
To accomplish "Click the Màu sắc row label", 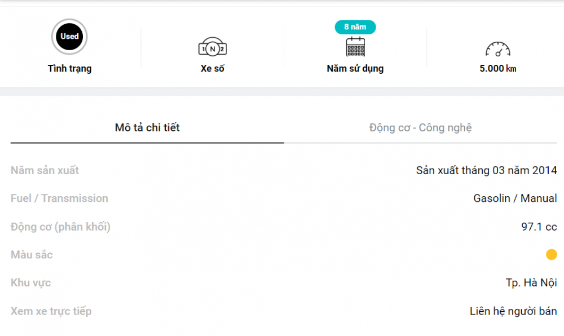I will [x=32, y=255].
